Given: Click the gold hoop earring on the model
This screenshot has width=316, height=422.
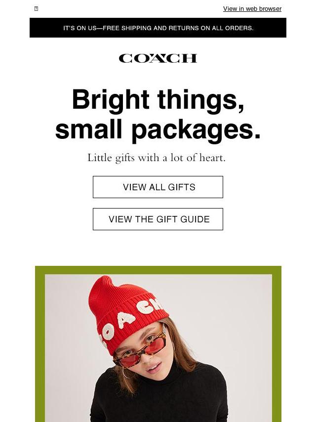Looking at the screenshot, I should pos(127,373).
